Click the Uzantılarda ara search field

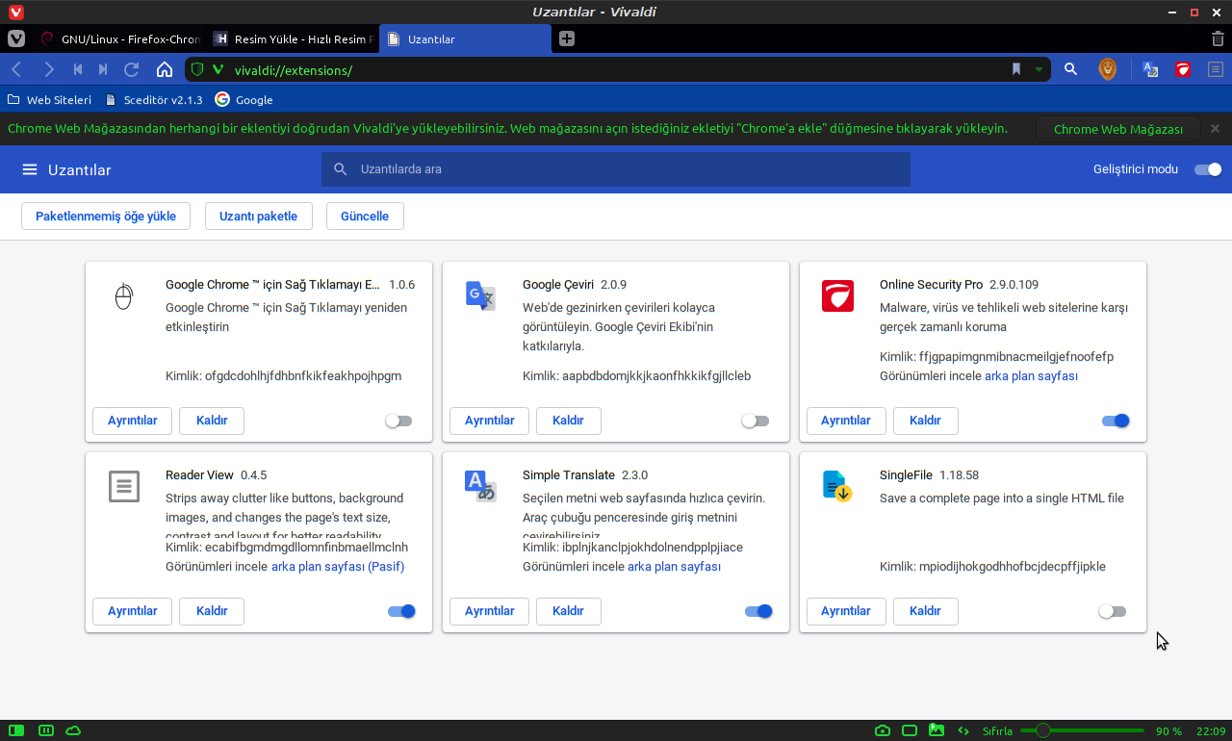tap(616, 169)
